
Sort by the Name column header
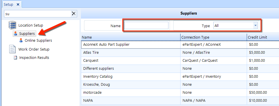131,37
